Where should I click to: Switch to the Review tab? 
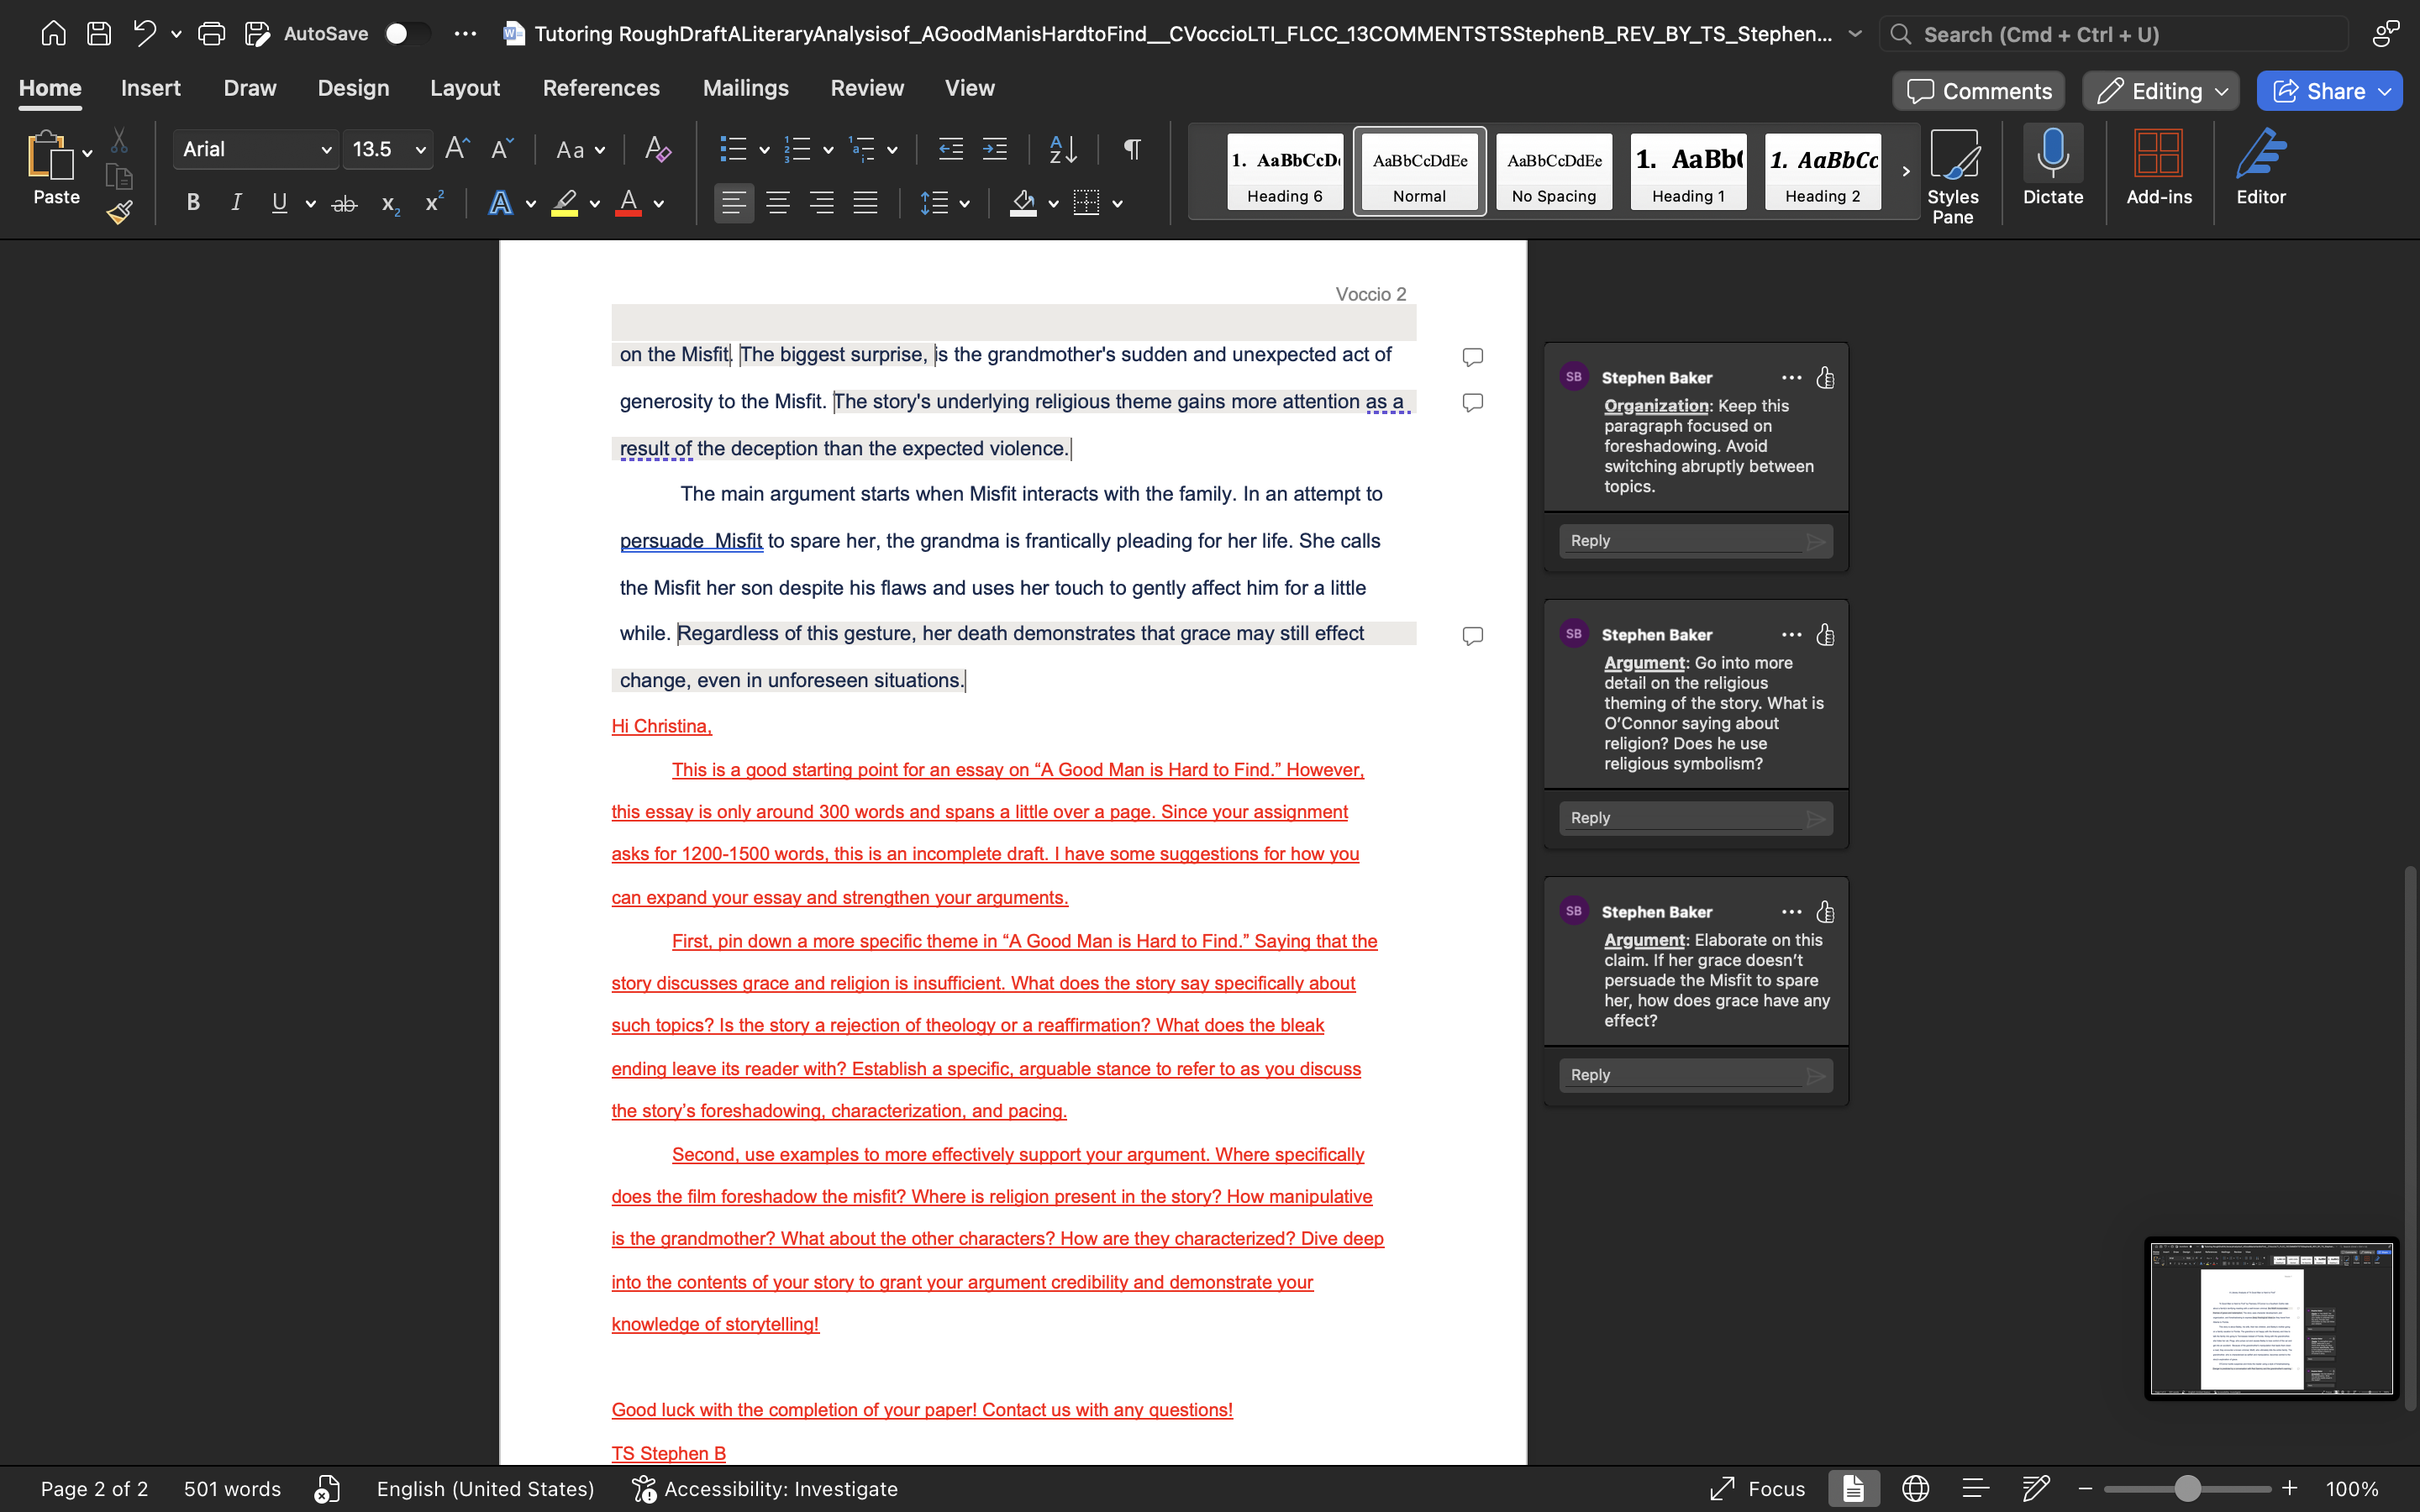(866, 88)
